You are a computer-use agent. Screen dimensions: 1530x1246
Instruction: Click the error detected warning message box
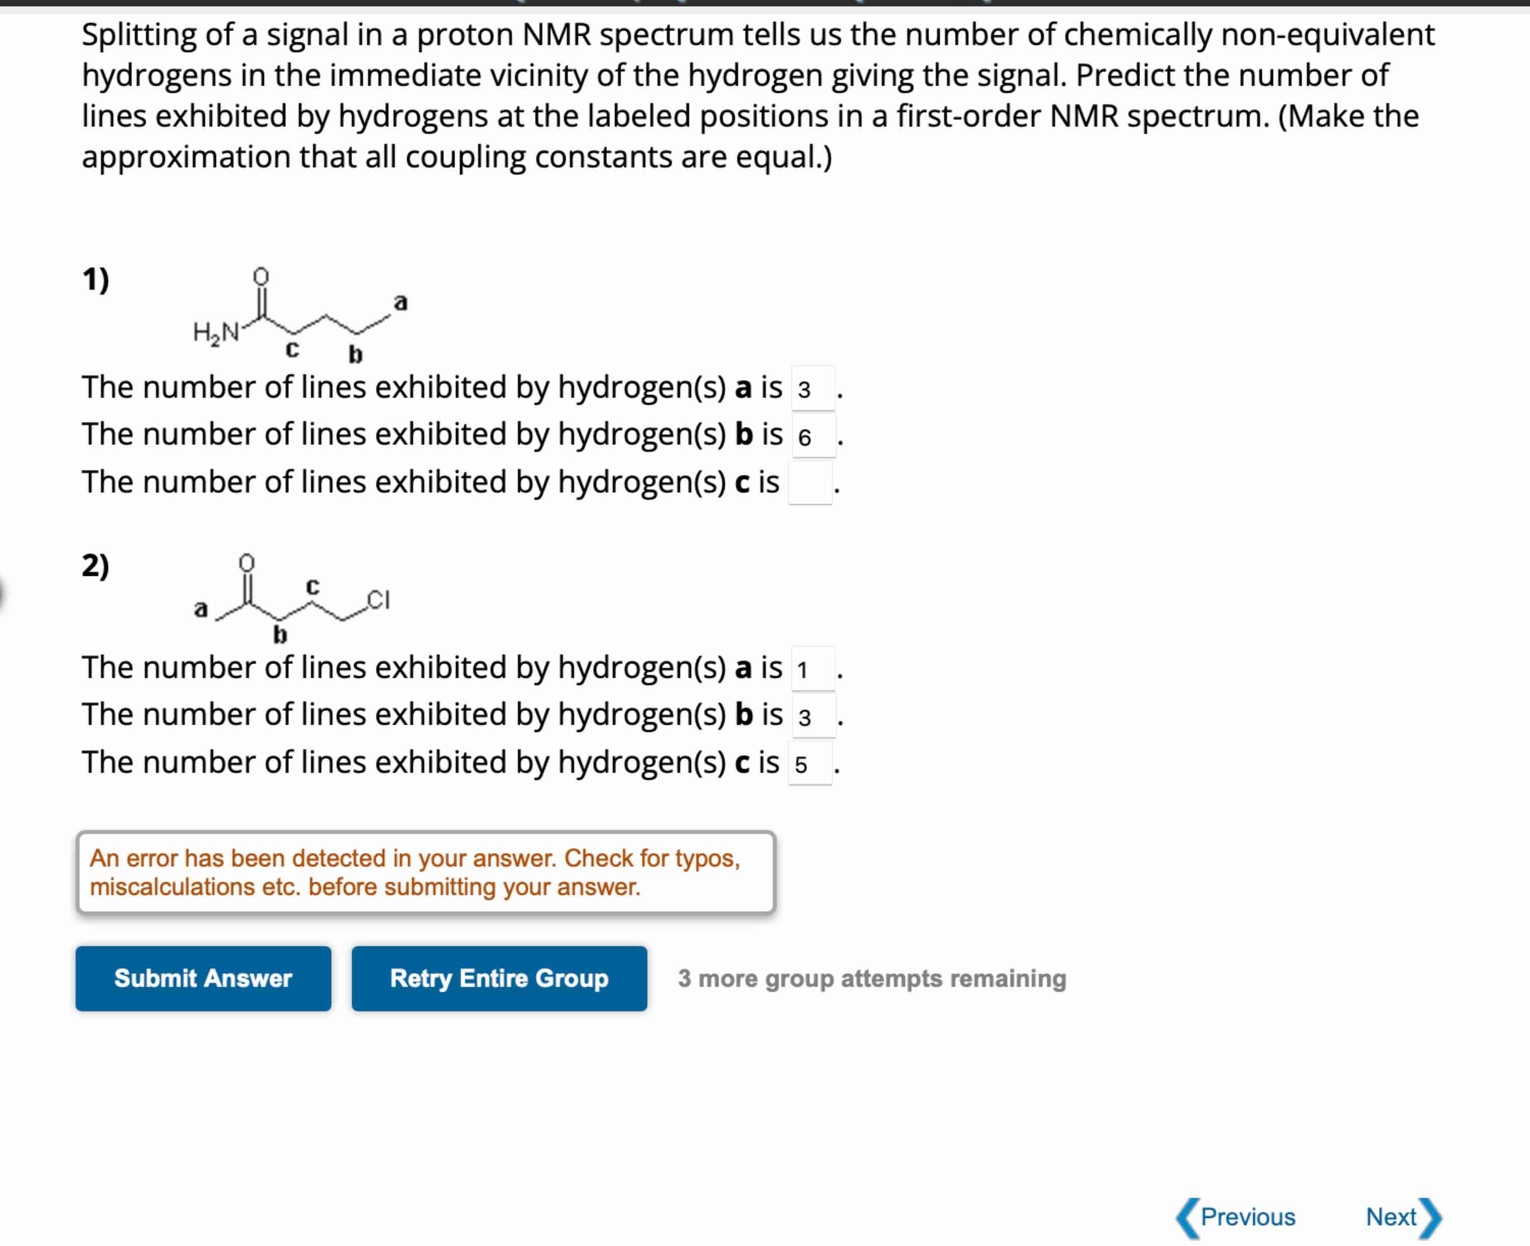tap(426, 872)
